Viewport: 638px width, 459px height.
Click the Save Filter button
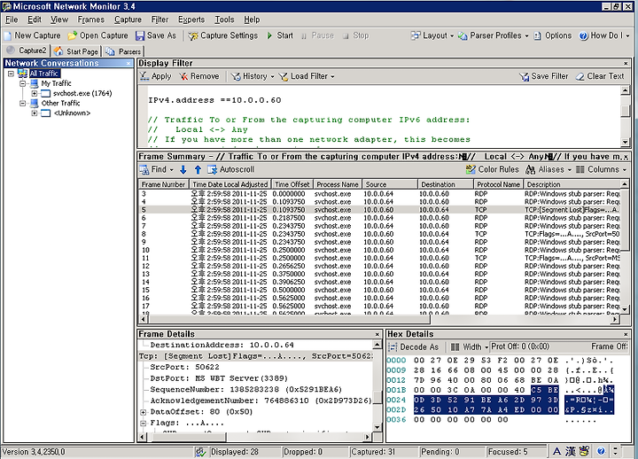543,76
